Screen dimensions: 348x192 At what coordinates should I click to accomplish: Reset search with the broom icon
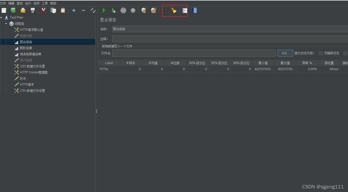pyautogui.click(x=174, y=10)
